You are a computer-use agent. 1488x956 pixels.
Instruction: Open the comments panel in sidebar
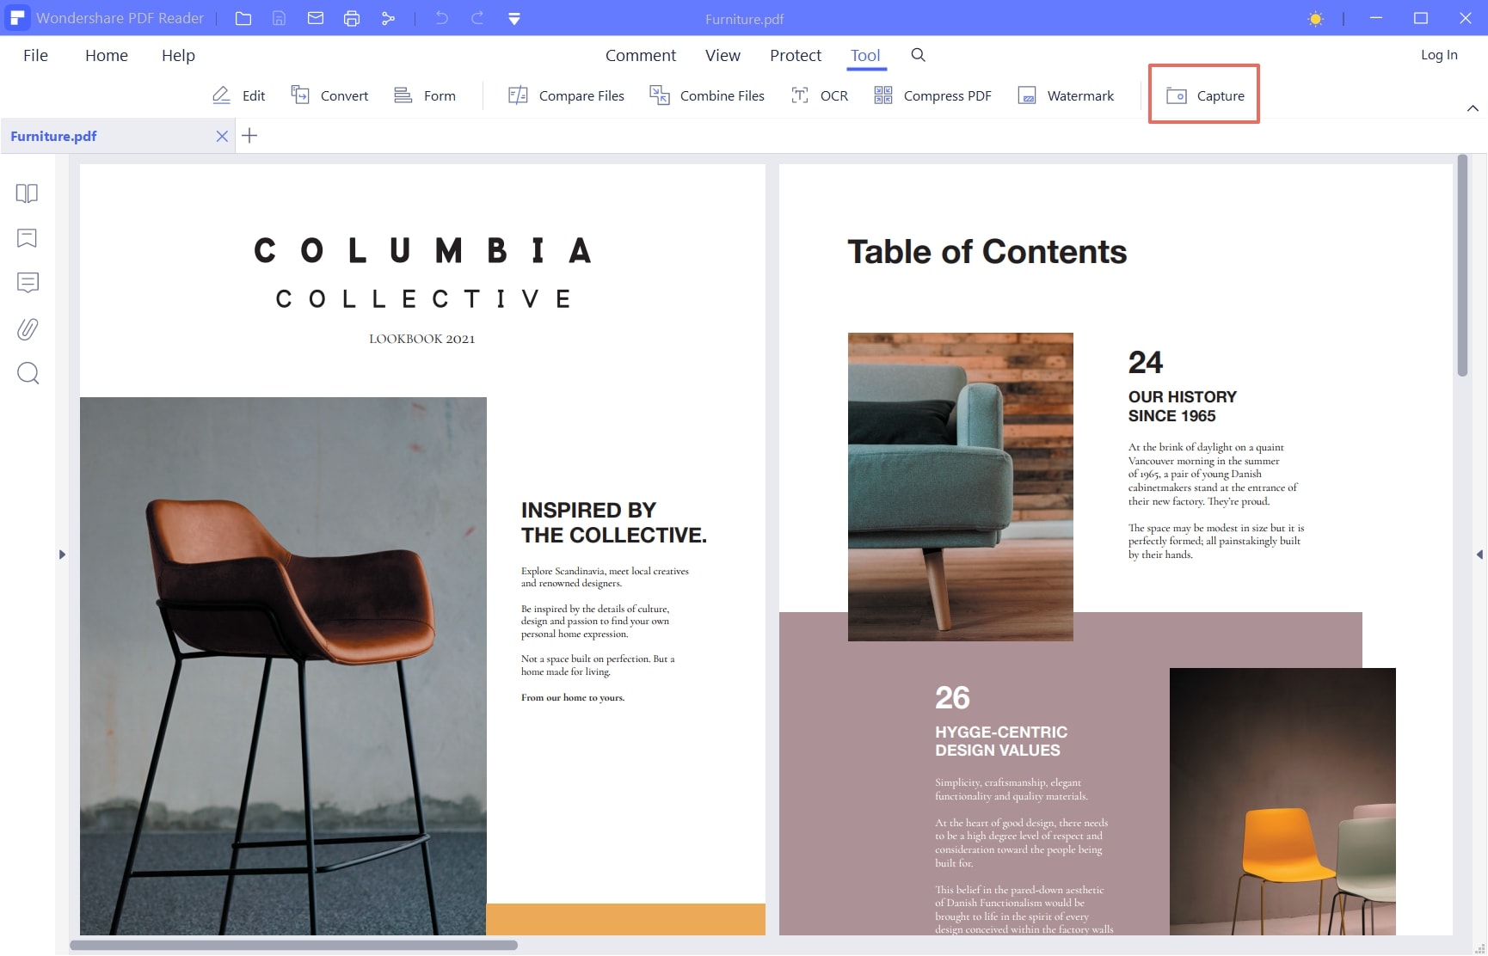(x=28, y=283)
